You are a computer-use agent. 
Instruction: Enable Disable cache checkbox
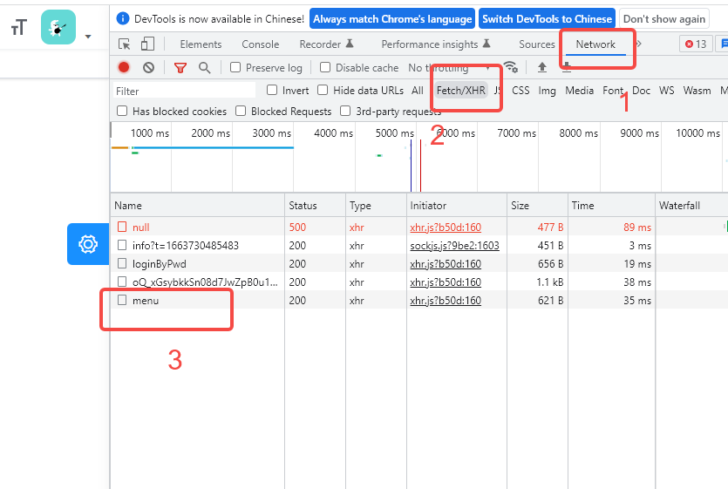[325, 67]
